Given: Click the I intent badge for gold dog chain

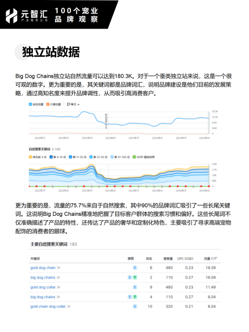Looking at the screenshot, I should [x=134, y=268].
